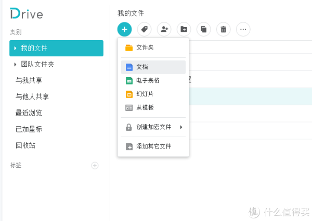The image size is (312, 221).
Task: Click the trash delete icon
Action: [223, 29]
